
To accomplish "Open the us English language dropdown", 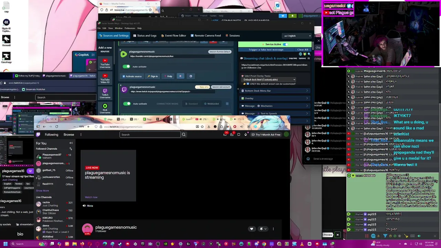I will (297, 36).
